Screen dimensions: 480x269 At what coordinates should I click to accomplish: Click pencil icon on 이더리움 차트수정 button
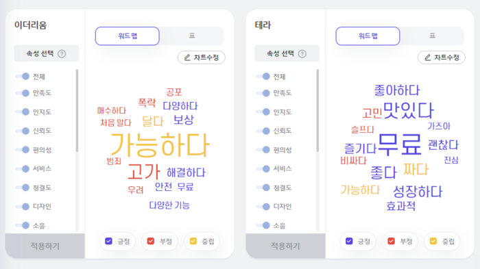point(187,57)
